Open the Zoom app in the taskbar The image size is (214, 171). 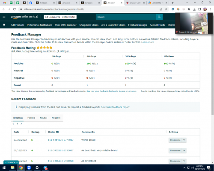pos(29,168)
